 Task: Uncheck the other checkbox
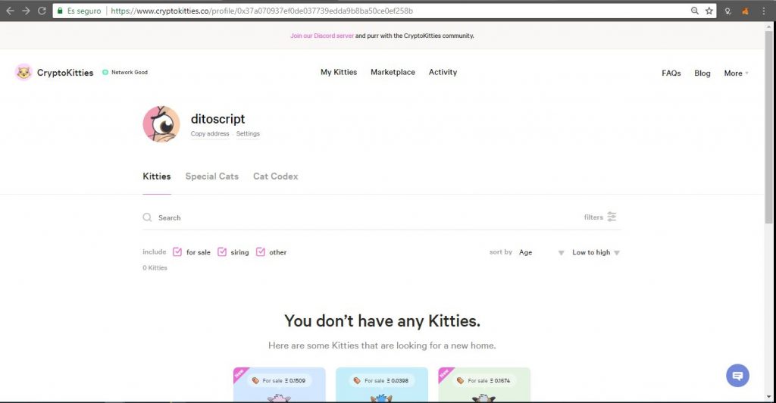pos(261,251)
